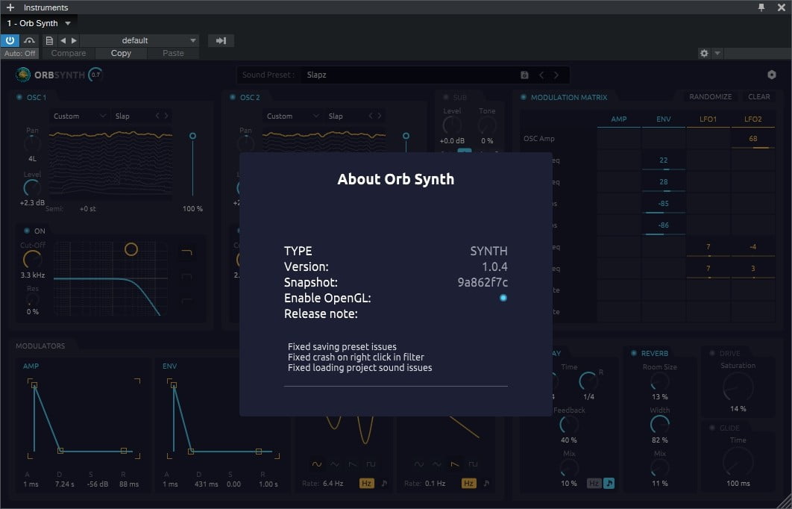This screenshot has height=509, width=792.
Task: Click the Paste button
Action: pos(173,53)
